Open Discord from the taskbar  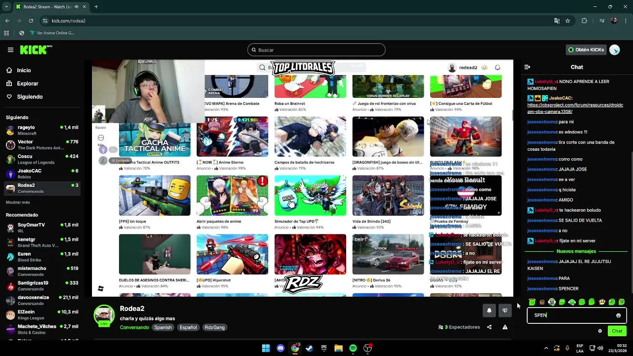280,348
